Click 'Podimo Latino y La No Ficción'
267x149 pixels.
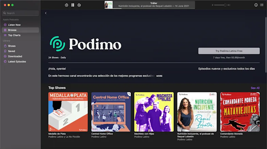coord(64,137)
